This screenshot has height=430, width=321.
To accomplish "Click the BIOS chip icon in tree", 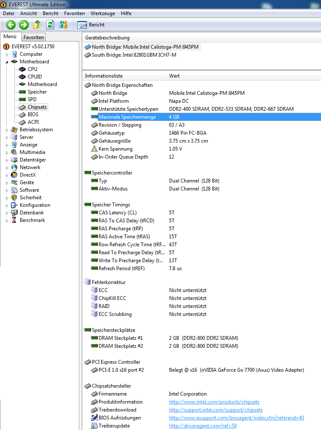I will tap(22, 115).
